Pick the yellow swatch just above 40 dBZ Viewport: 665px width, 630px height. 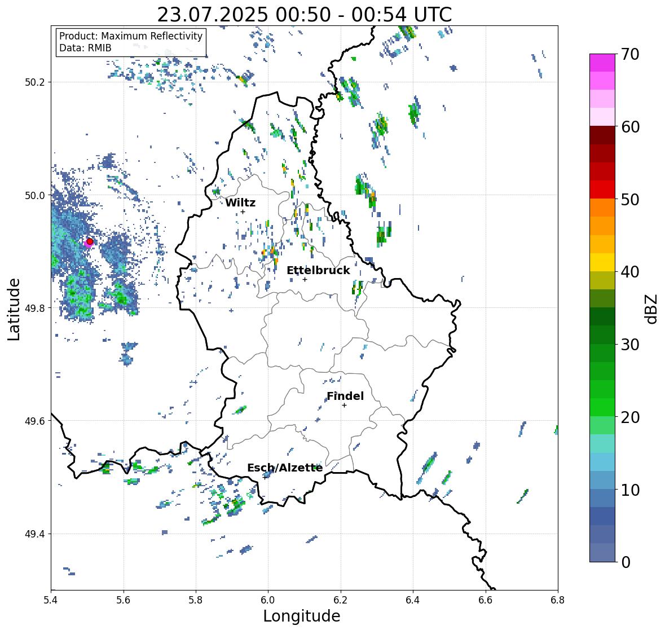[x=602, y=262]
